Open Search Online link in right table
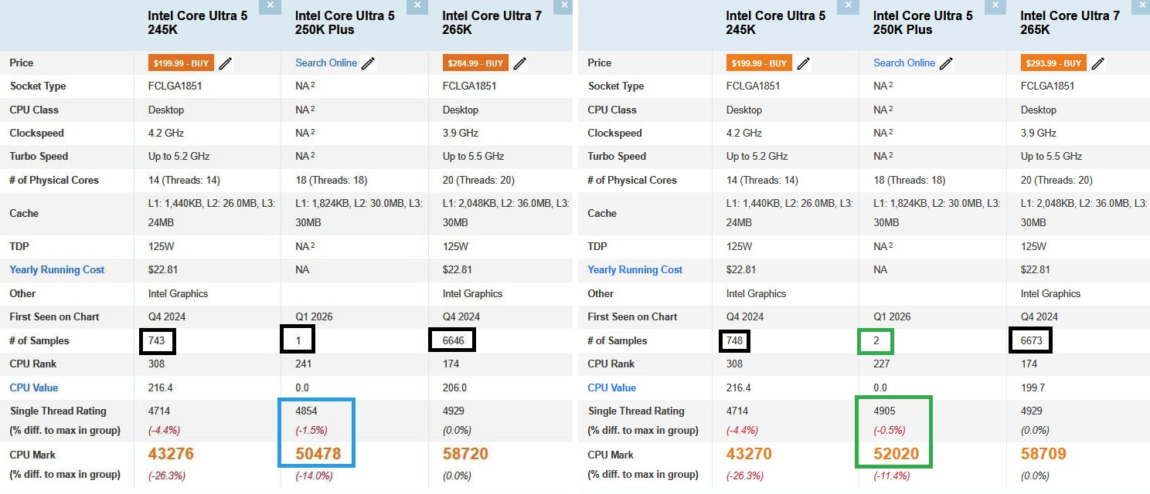Viewport: 1150px width, 494px height. click(904, 63)
